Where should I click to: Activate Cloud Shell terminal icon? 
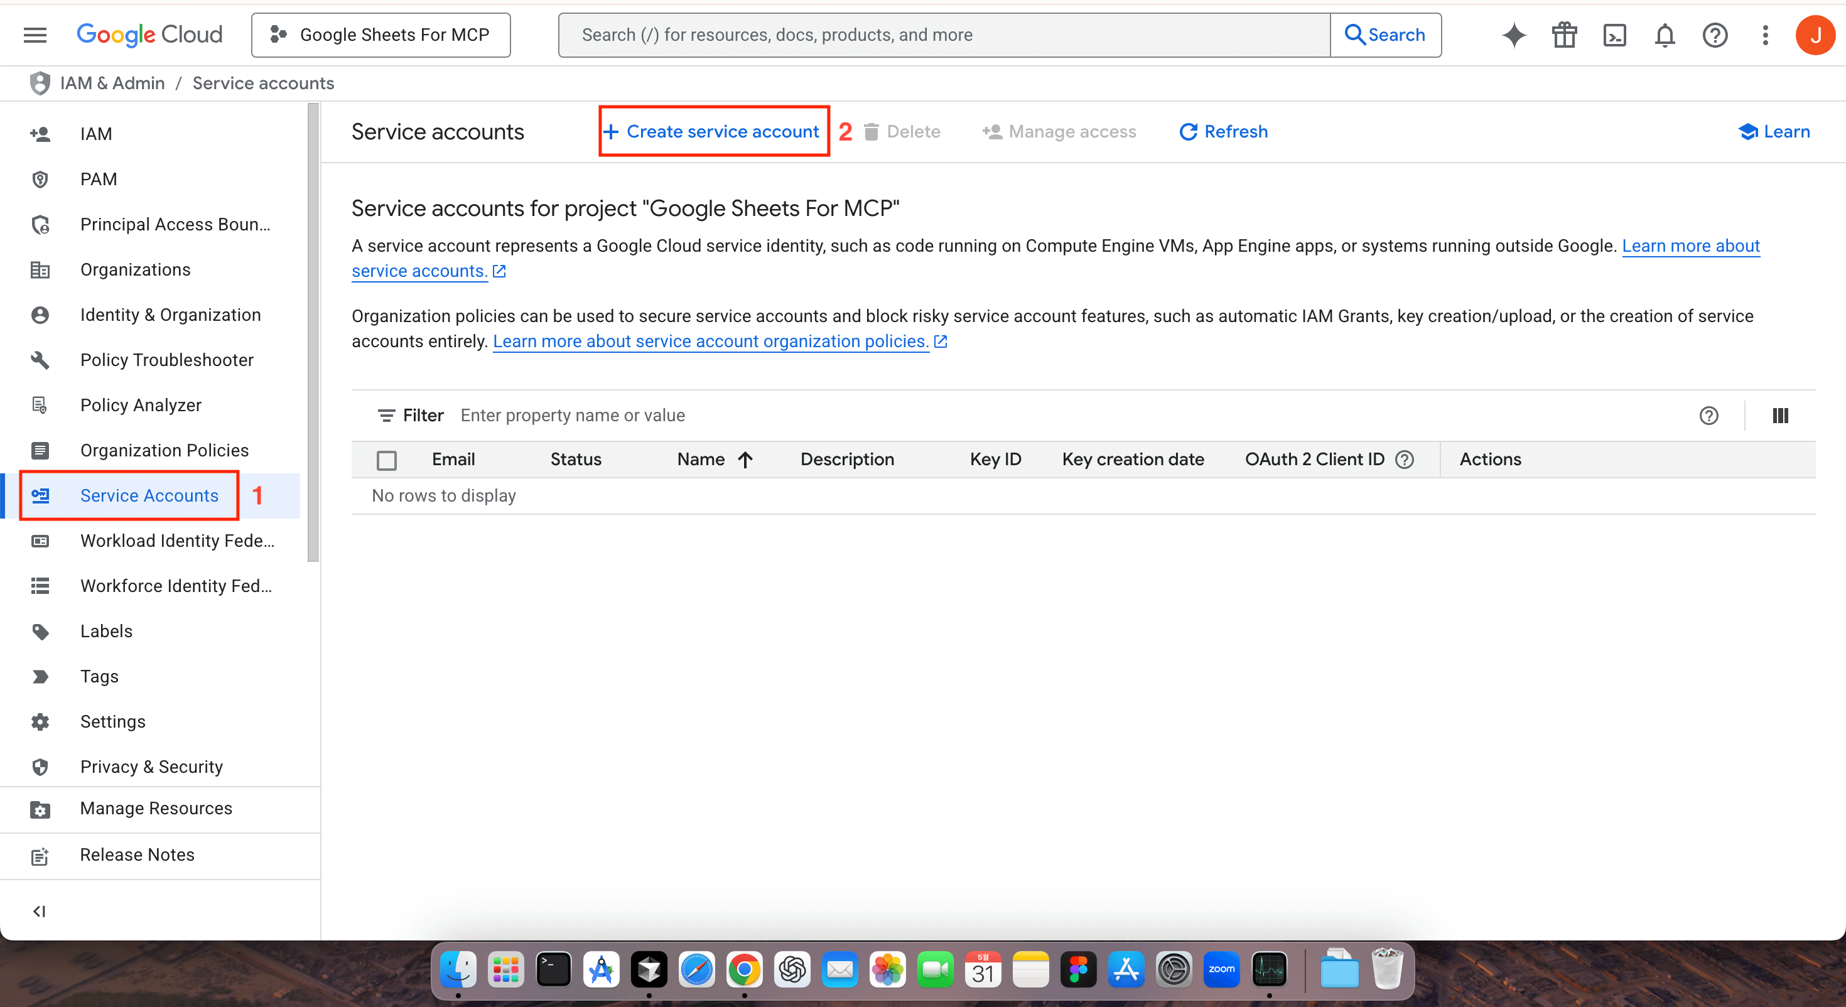1614,35
